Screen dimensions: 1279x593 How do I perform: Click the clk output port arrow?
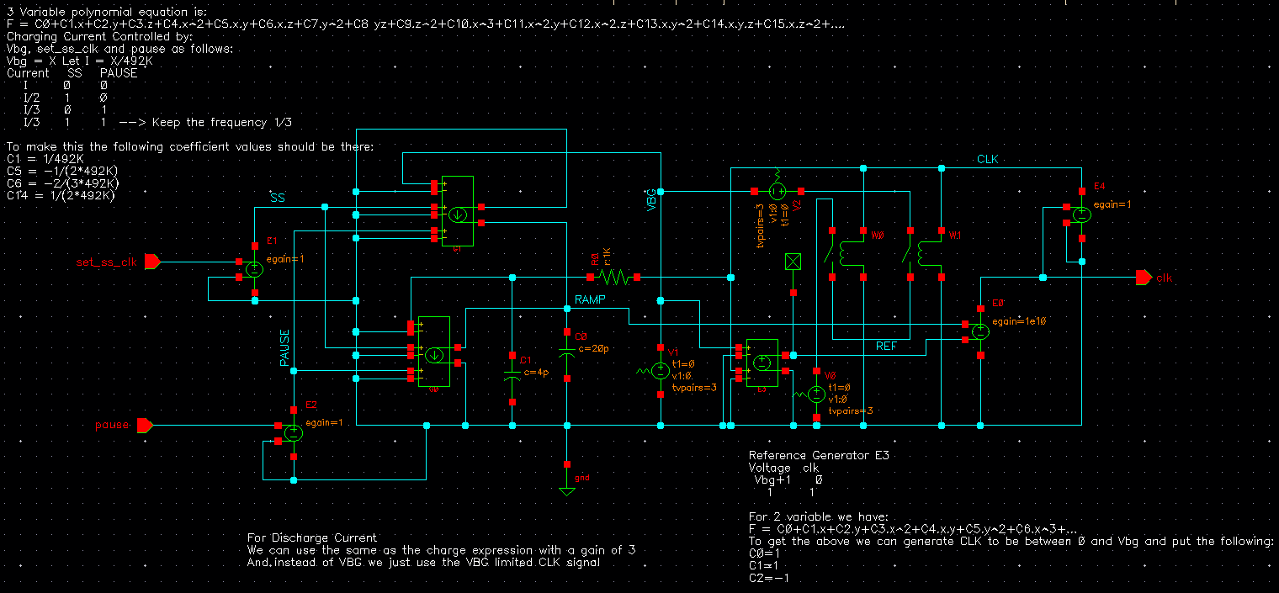(1143, 277)
